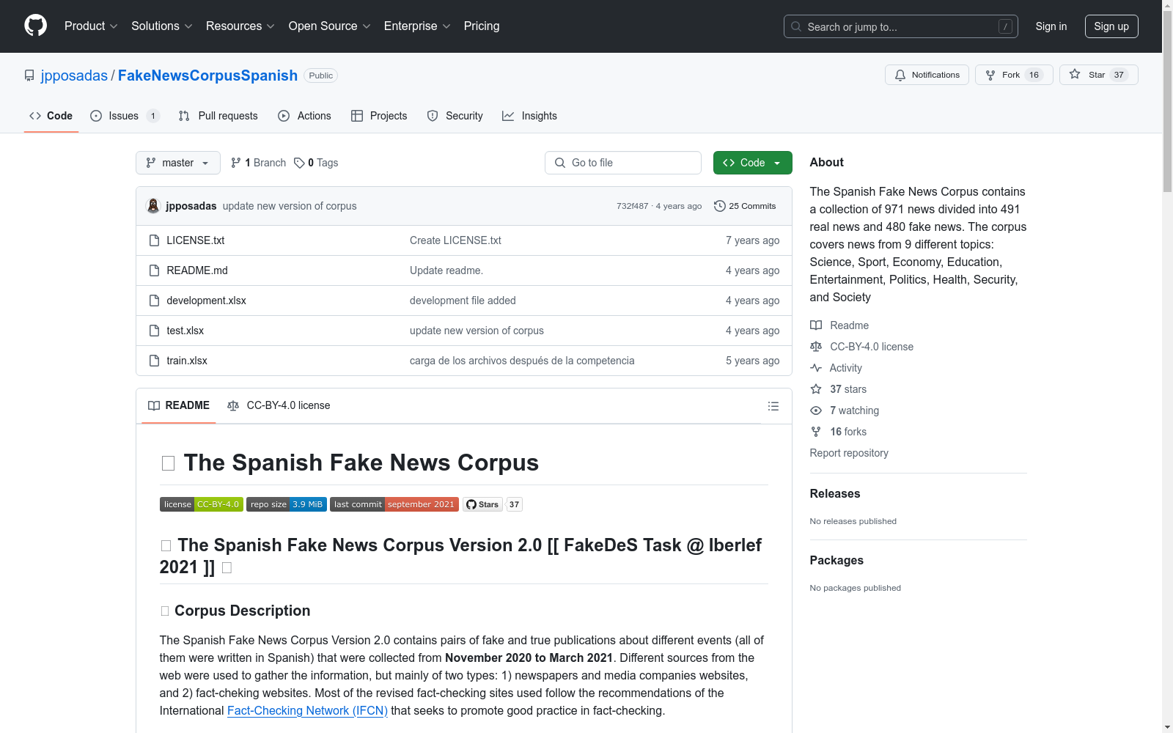Focus the Search or jump to field

click(901, 26)
